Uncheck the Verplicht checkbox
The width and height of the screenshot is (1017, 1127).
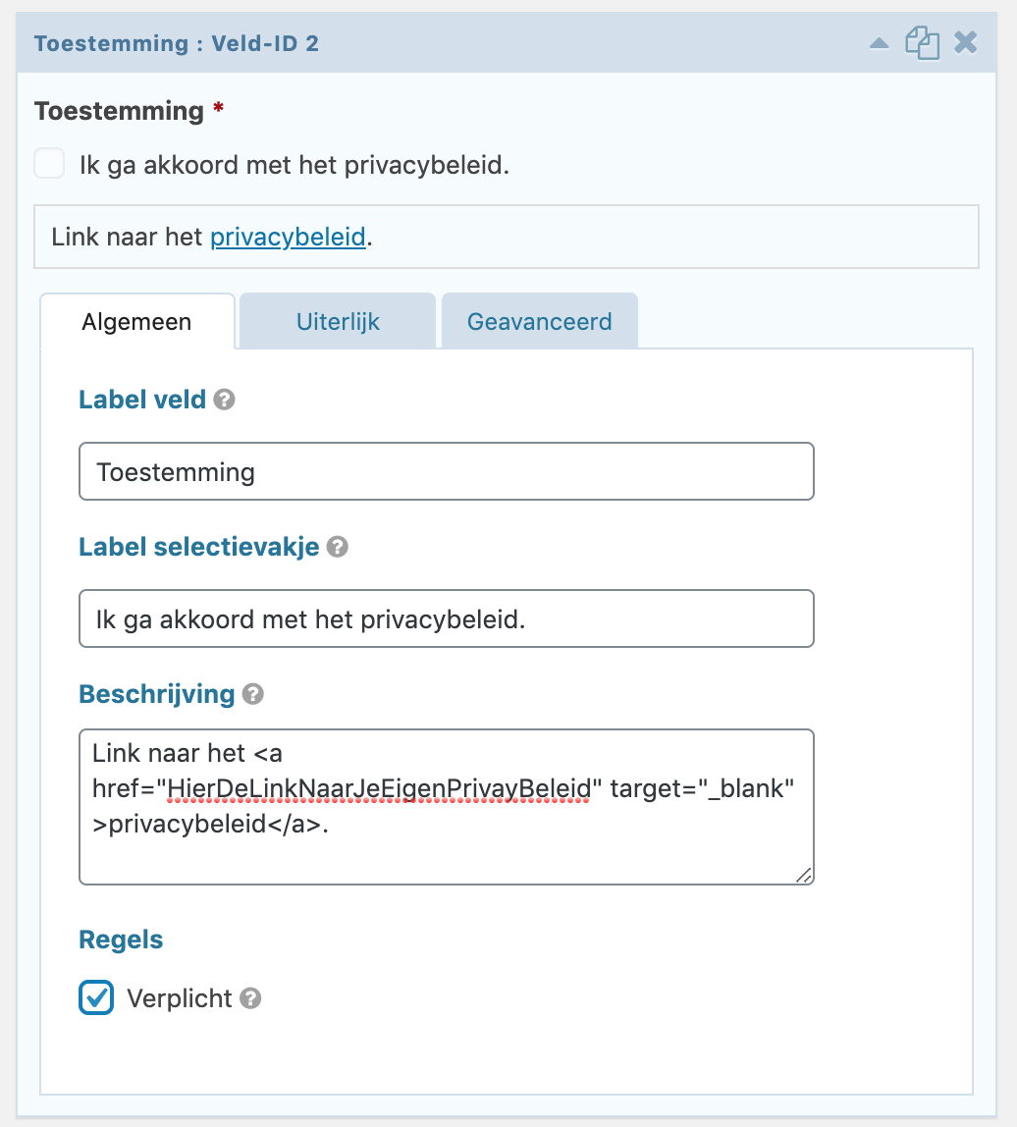96,997
